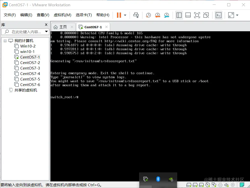The width and height of the screenshot is (250, 188).
Task: Click the camera device status icon
Action: (233, 185)
